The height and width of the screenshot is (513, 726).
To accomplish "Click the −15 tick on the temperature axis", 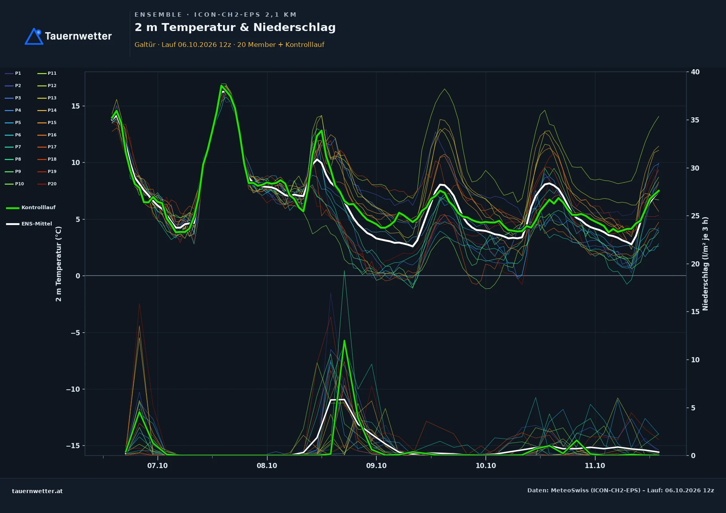I will 73,446.
